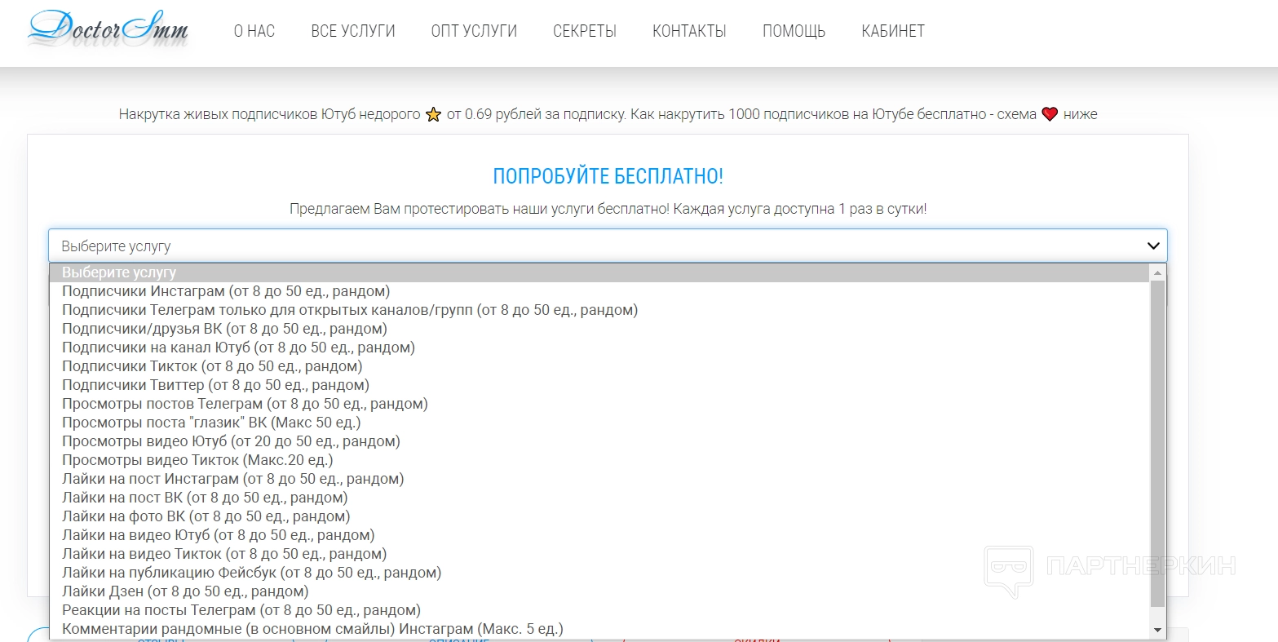Viewport: 1278px width, 642px height.
Task: Click the 'ПОПРОБУЙТЕ БЕСПЛАТНО!' heading
Action: tap(608, 176)
